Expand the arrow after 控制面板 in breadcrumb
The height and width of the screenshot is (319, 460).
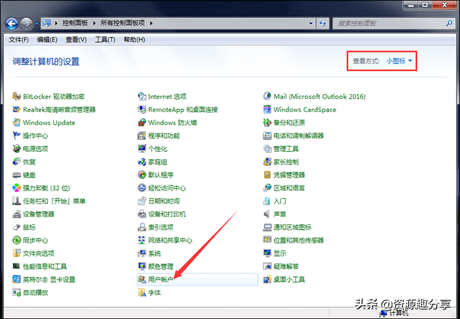pyautogui.click(x=94, y=23)
